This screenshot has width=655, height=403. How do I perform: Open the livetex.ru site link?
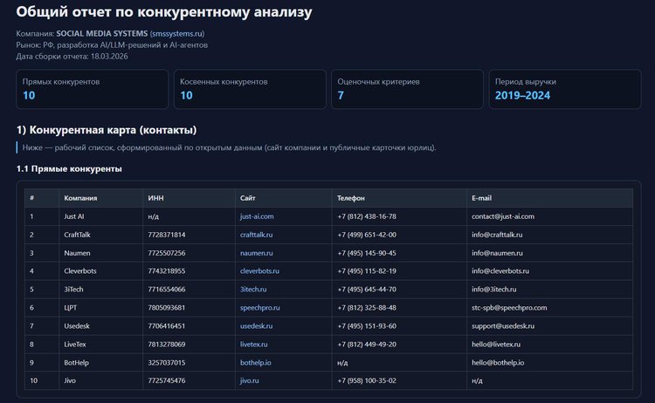tap(253, 345)
